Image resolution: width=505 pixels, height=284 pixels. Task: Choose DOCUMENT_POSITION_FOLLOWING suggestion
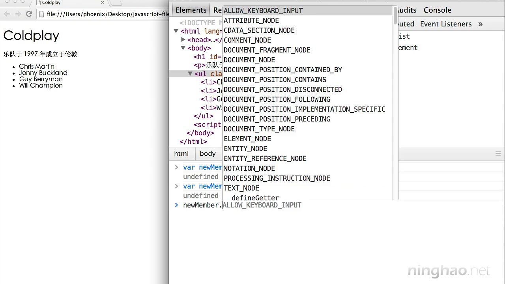(308, 99)
